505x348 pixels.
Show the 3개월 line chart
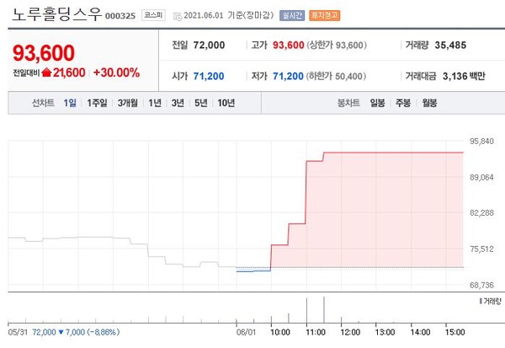pos(127,103)
